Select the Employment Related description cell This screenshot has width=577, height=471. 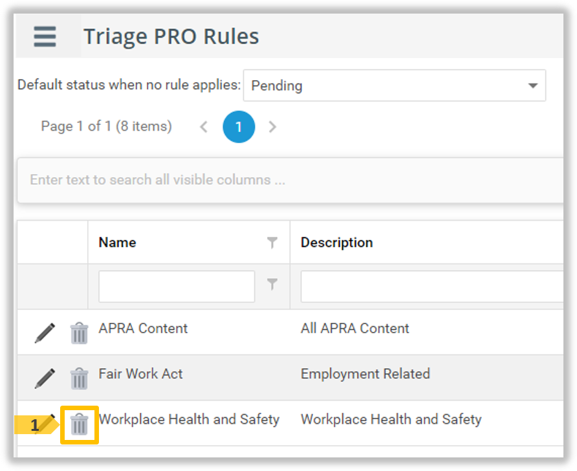pos(365,374)
